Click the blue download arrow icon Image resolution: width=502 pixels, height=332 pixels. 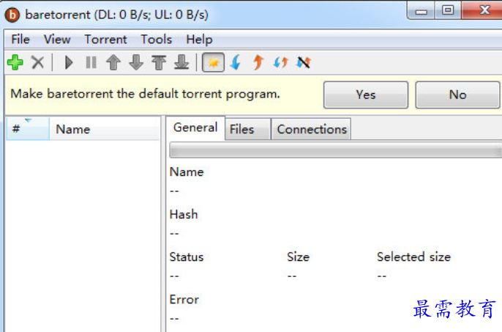(236, 62)
